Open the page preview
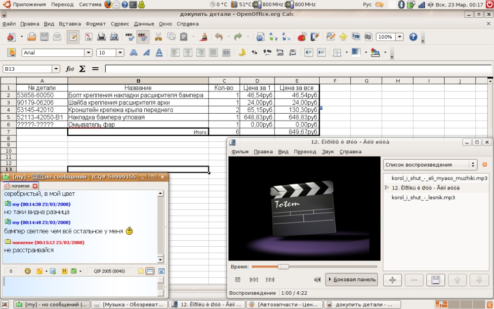494x309 pixels. coord(114,37)
